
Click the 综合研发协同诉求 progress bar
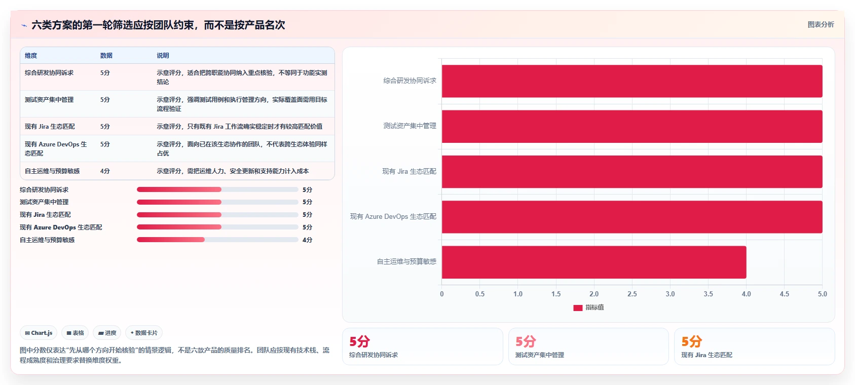click(217, 189)
